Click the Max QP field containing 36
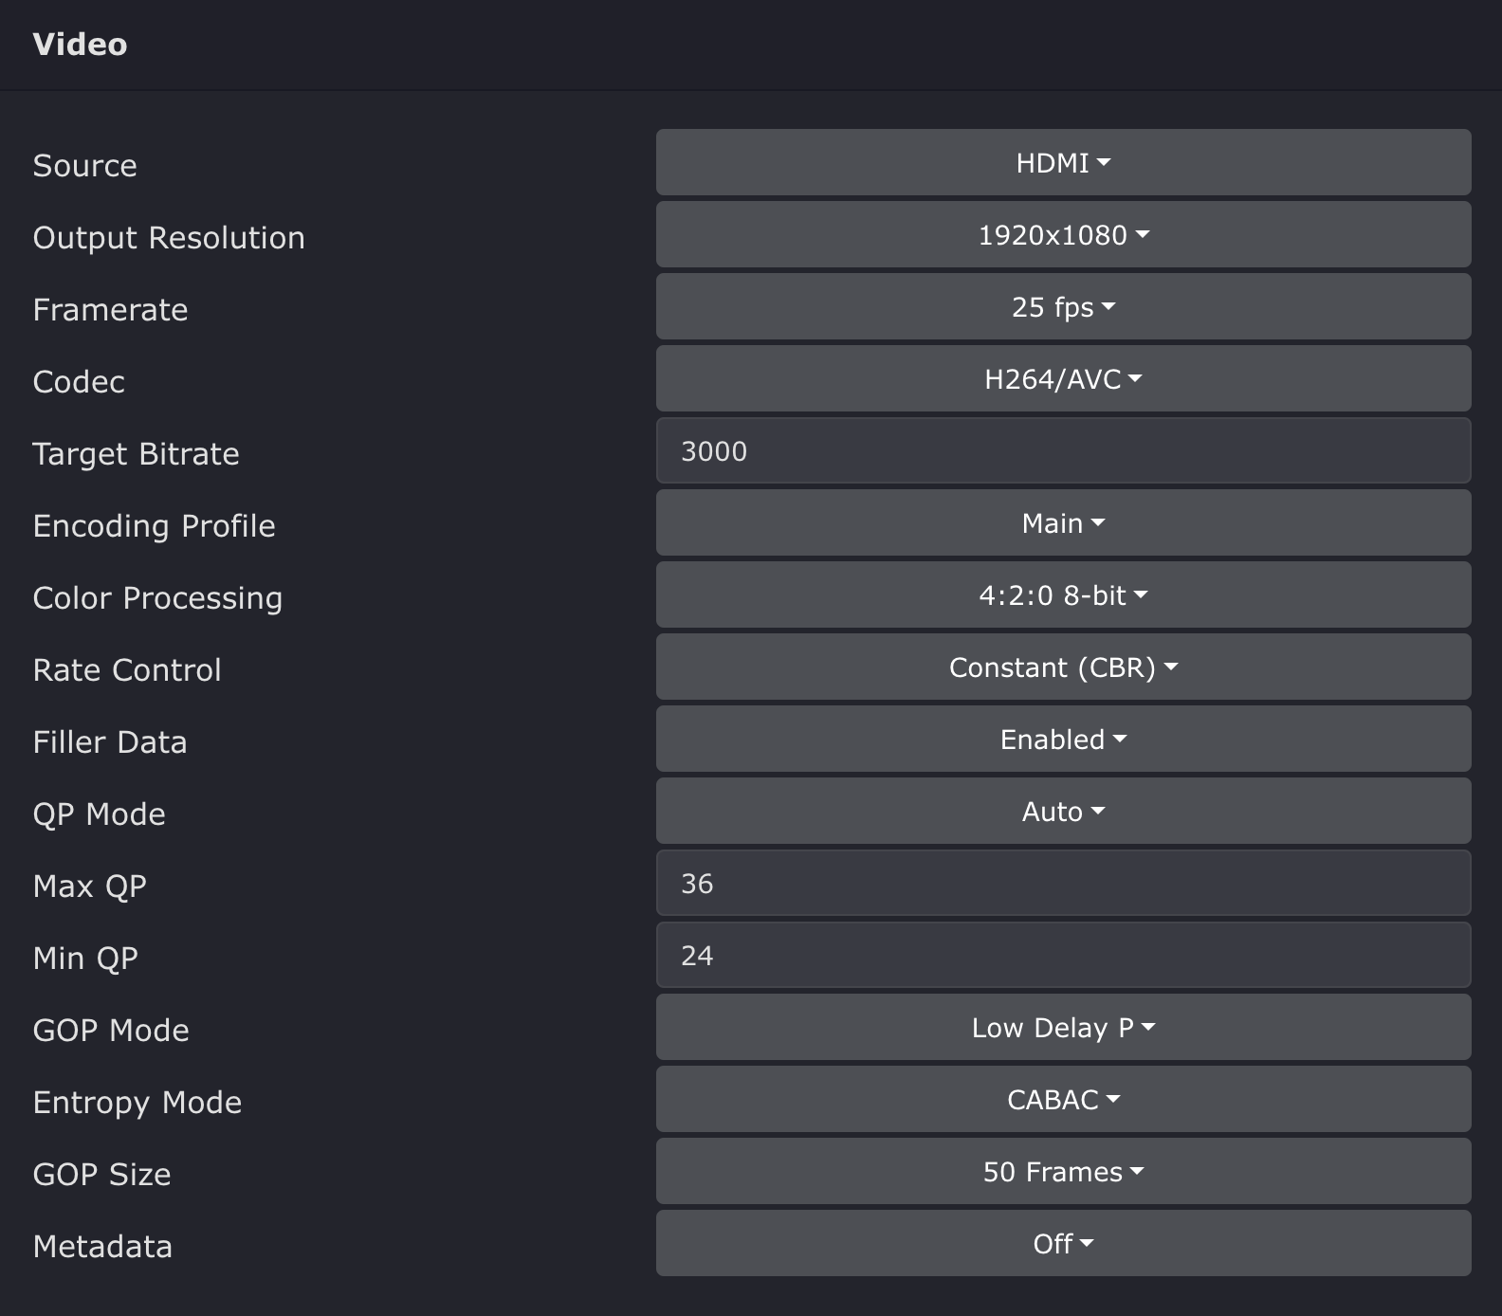This screenshot has height=1316, width=1502. (x=1063, y=884)
